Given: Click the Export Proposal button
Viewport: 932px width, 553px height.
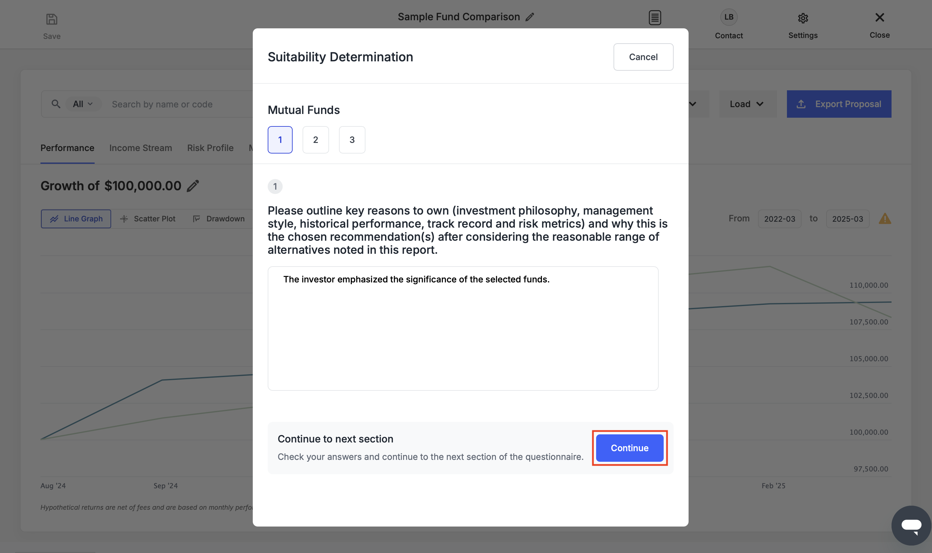Looking at the screenshot, I should coord(839,104).
